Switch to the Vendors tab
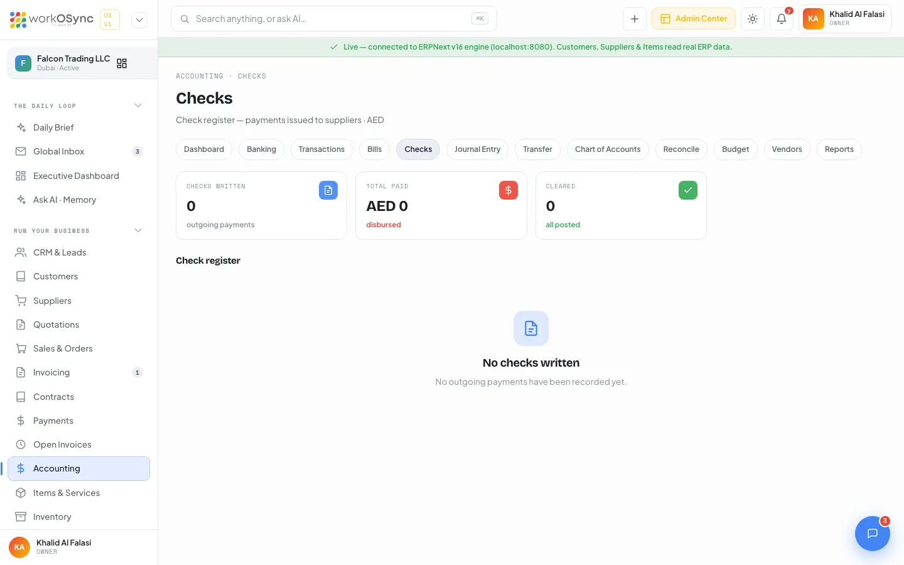This screenshot has height=565, width=904. 787,149
